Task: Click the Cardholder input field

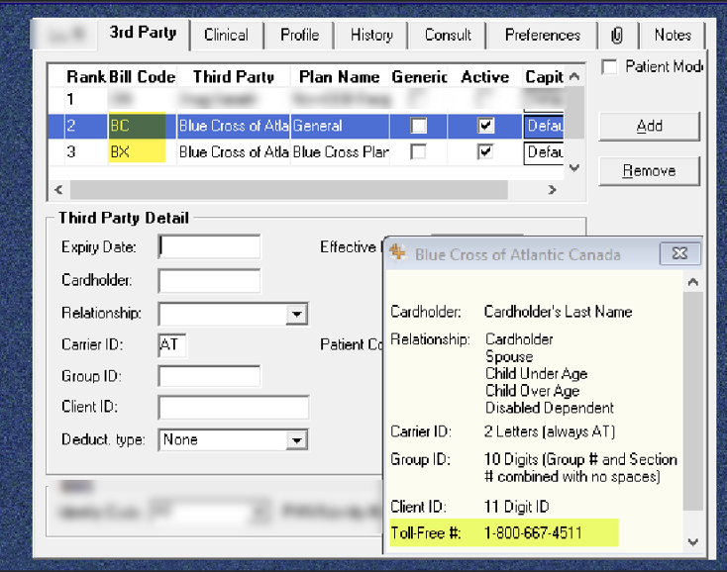Action: [210, 281]
